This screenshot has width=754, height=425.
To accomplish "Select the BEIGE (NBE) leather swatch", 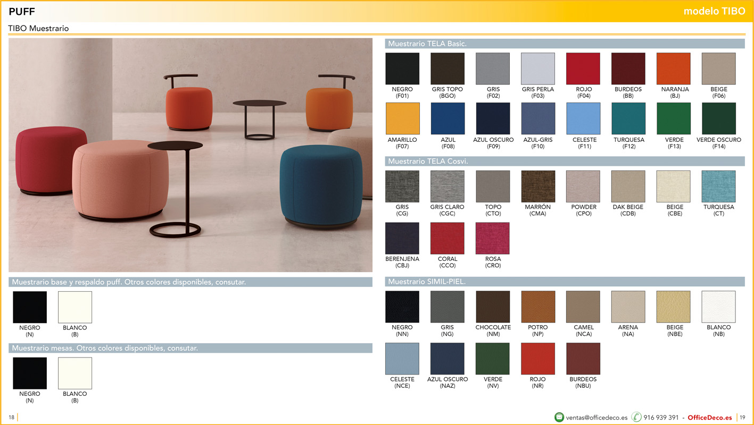I will coord(674,307).
